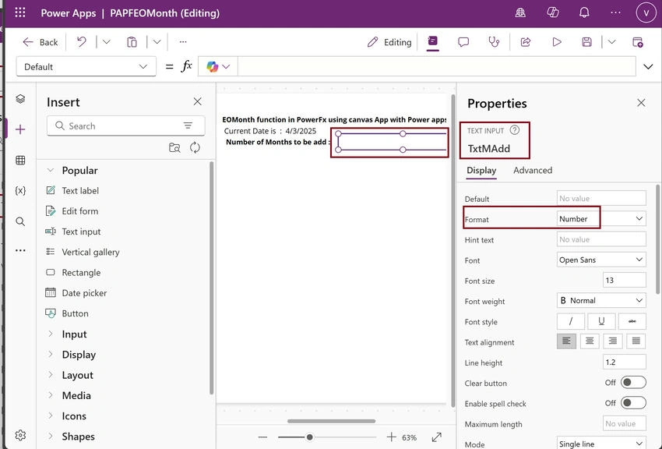Viewport: 662px width, 449px height.
Task: Preview the app with Play icon
Action: point(557,42)
